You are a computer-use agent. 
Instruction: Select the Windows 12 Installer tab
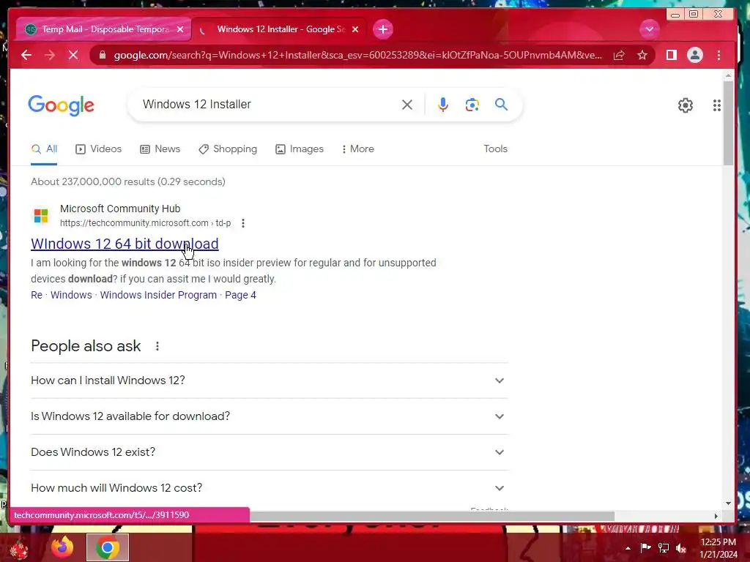point(281,29)
